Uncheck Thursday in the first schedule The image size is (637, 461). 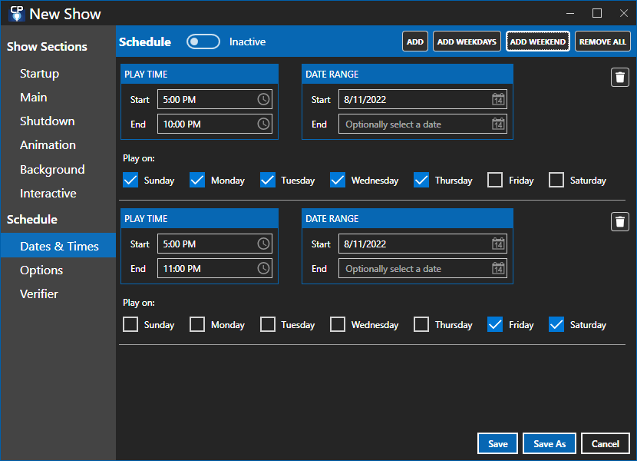[421, 180]
